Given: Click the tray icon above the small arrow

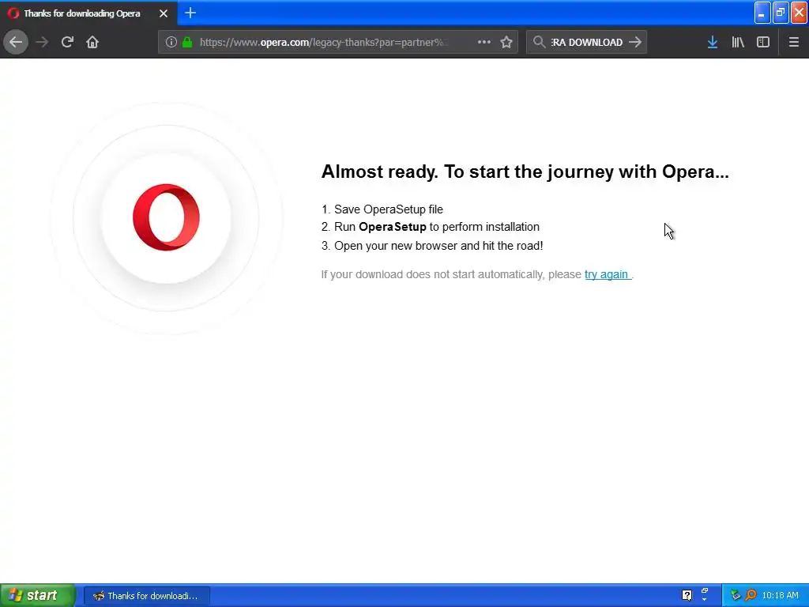Looking at the screenshot, I should 704,591.
